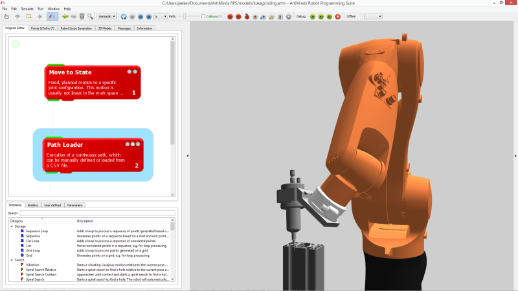Collapse the Search category tree
The image size is (518, 291).
pos(12,260)
